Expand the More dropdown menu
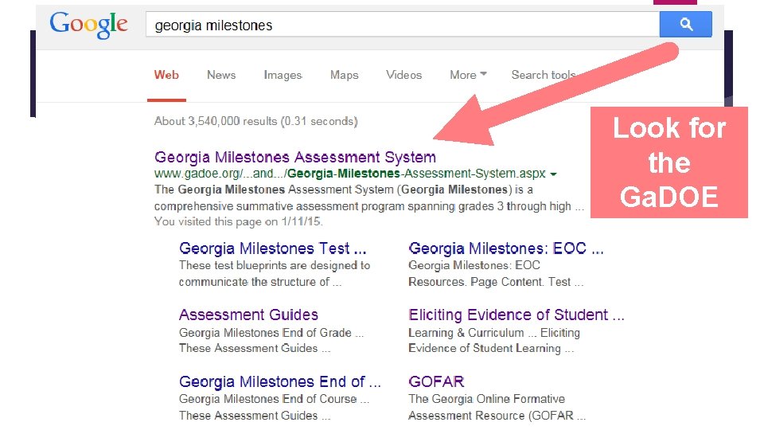The image size is (764, 430). 468,75
